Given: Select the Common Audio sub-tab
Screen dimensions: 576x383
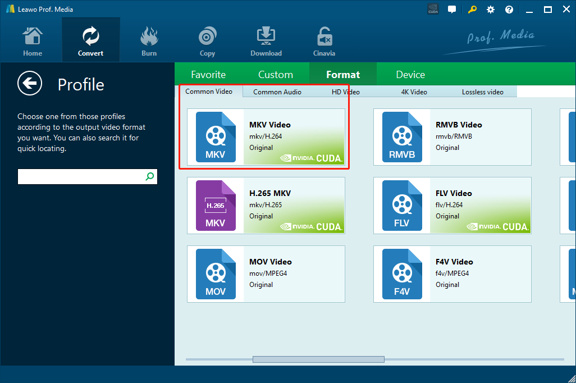Looking at the screenshot, I should (277, 92).
